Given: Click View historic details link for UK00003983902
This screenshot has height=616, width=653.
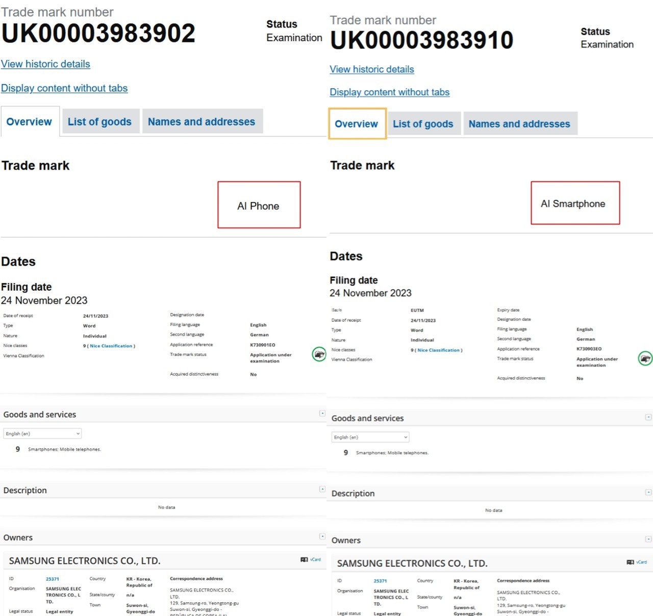Looking at the screenshot, I should (x=45, y=64).
